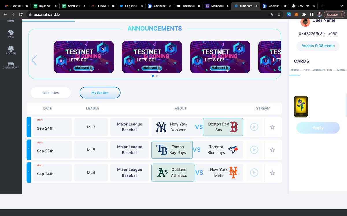Switch to Epic cards tab

click(x=330, y=70)
